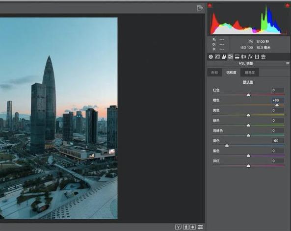
Task: Click the city skyline preview image
Action: (59, 118)
